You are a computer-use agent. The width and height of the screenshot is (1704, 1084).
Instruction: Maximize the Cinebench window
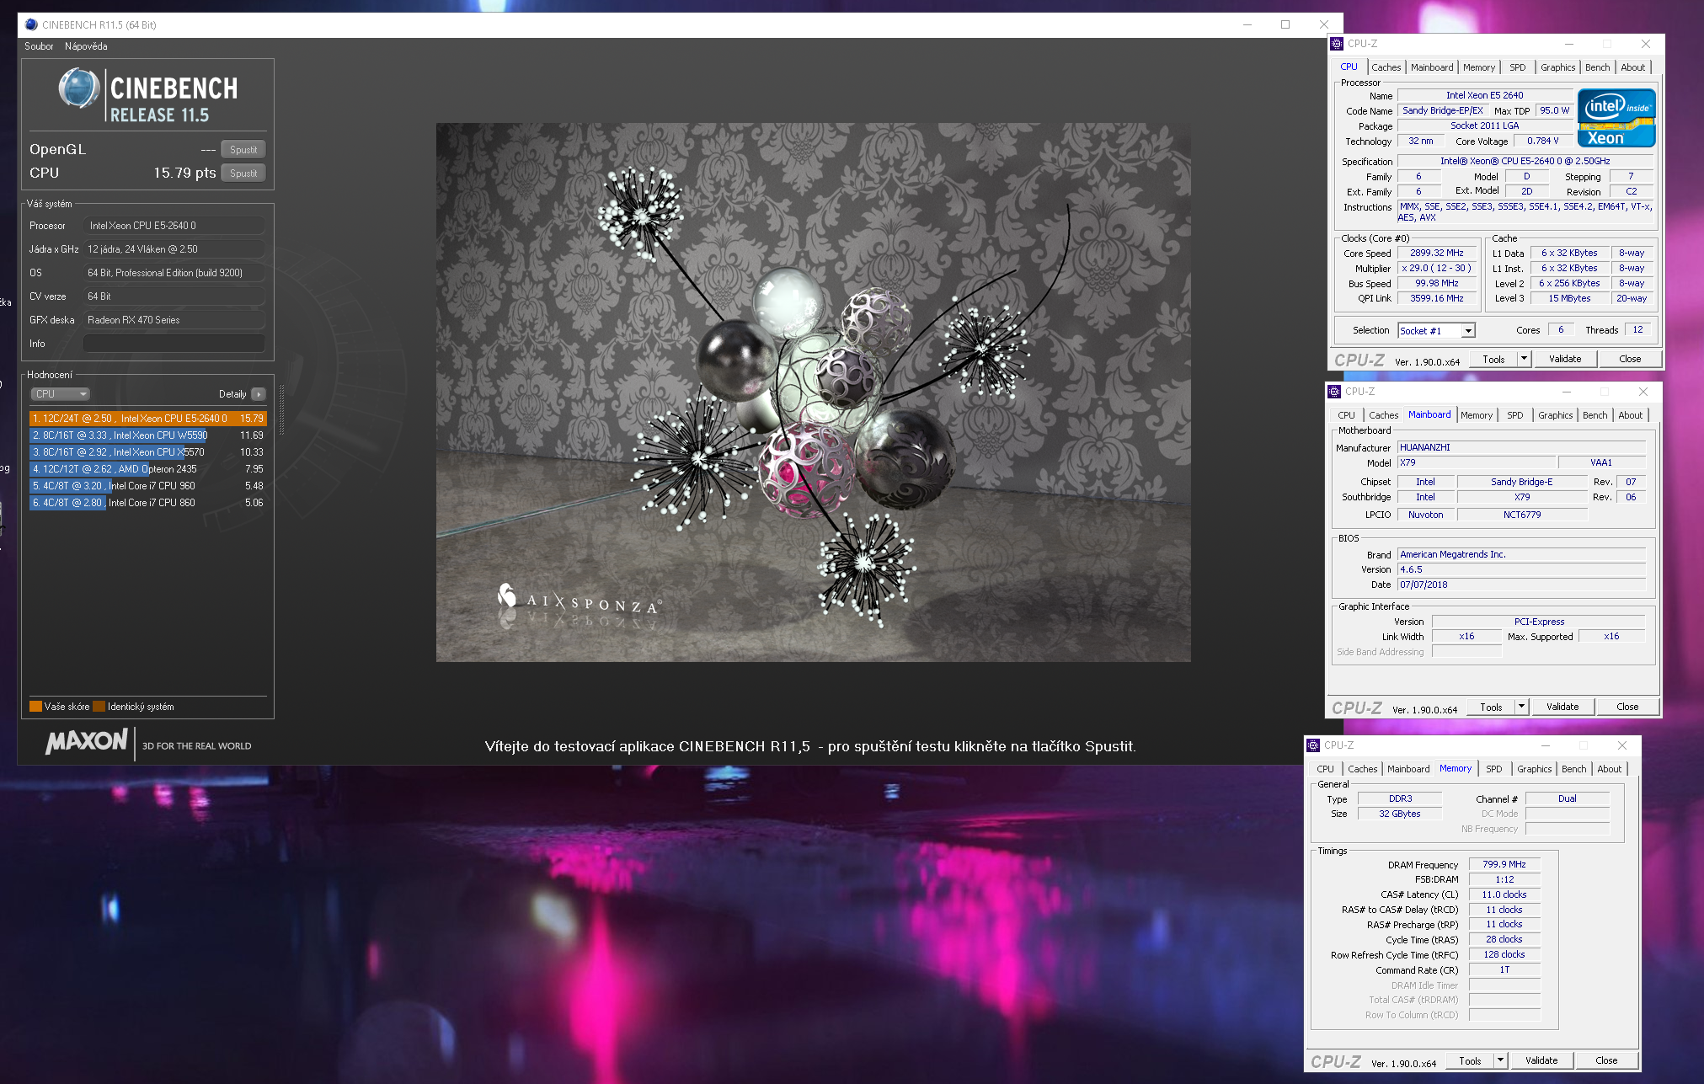[1285, 24]
